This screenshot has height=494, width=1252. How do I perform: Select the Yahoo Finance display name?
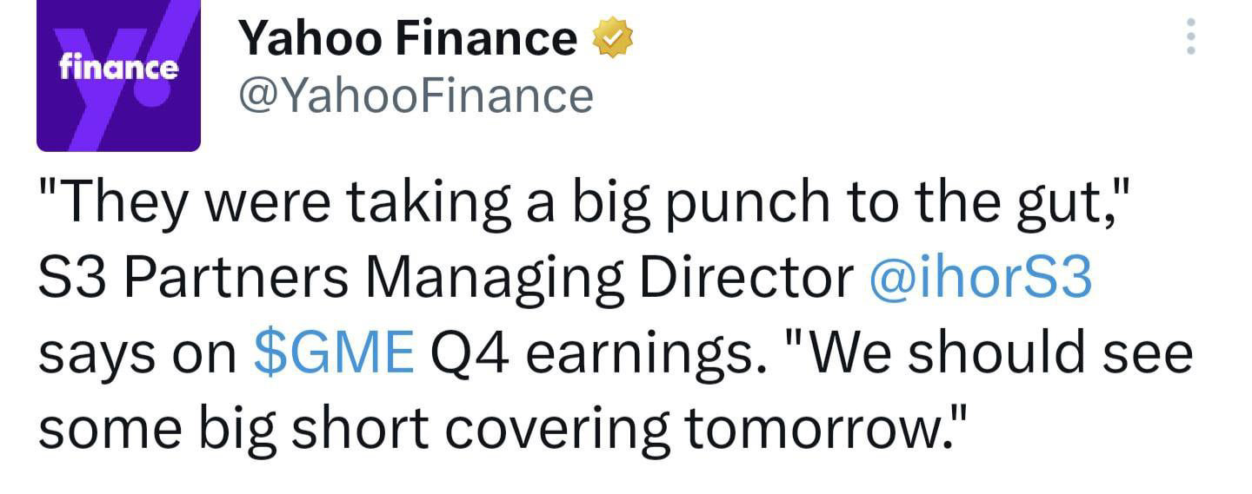pyautogui.click(x=407, y=38)
